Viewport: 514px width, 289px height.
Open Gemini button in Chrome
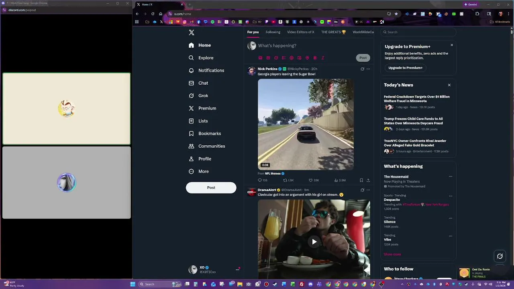(x=471, y=4)
